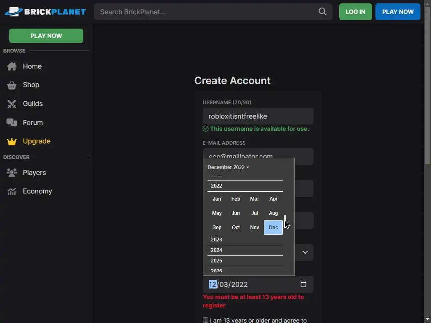This screenshot has height=323, width=431.
Task: Click the Forum chat bubbles icon
Action: tap(12, 122)
